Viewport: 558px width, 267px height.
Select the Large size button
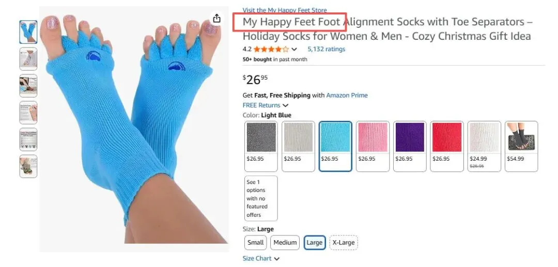[x=314, y=242]
